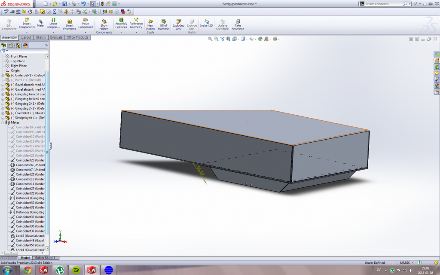
Task: Open Spotify from the Windows taskbar
Action: [76, 270]
